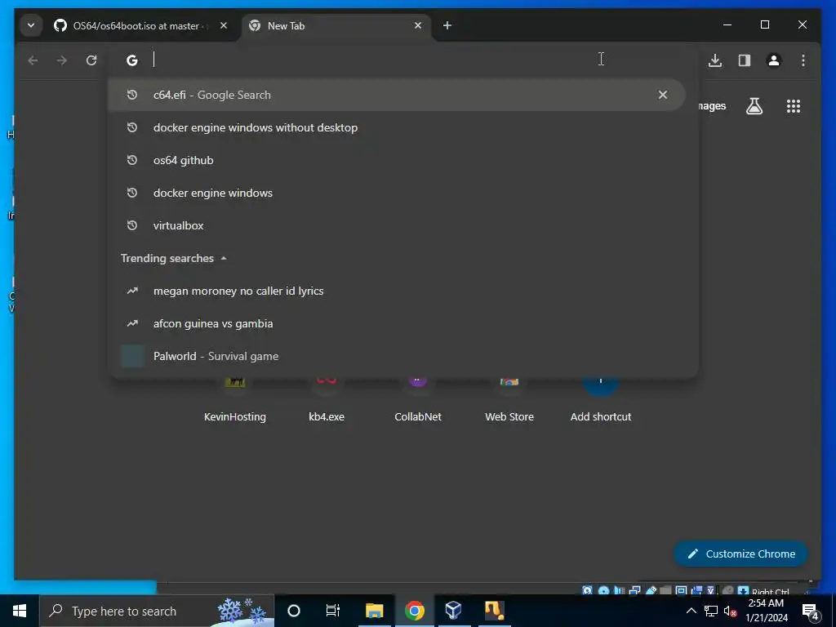Click the Palworld thumbnail image
836x627 pixels.
click(x=132, y=356)
